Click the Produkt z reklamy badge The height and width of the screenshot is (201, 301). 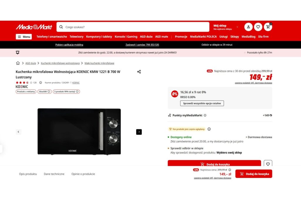[26, 92]
